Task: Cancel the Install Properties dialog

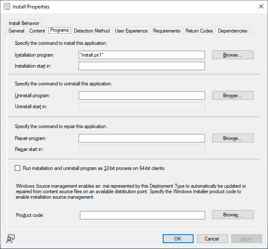Action: click(x=212, y=238)
